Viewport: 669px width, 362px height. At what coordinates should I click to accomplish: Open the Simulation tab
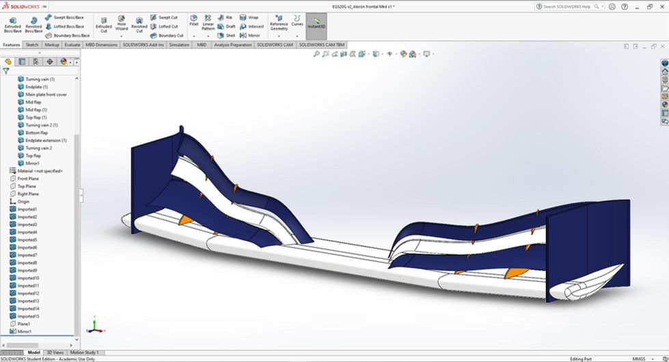179,45
